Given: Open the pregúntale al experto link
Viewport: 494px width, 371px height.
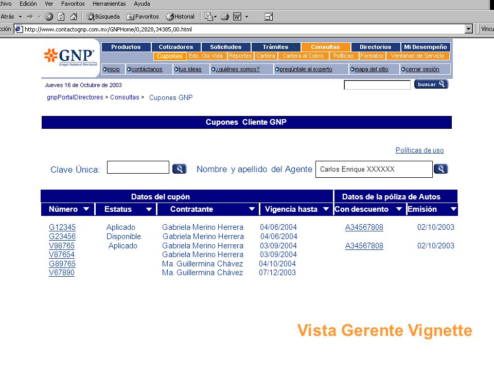Looking at the screenshot, I should coord(306,69).
